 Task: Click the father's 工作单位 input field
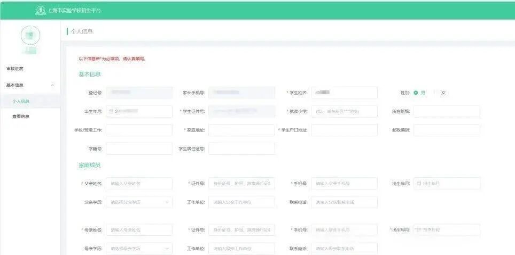point(241,202)
